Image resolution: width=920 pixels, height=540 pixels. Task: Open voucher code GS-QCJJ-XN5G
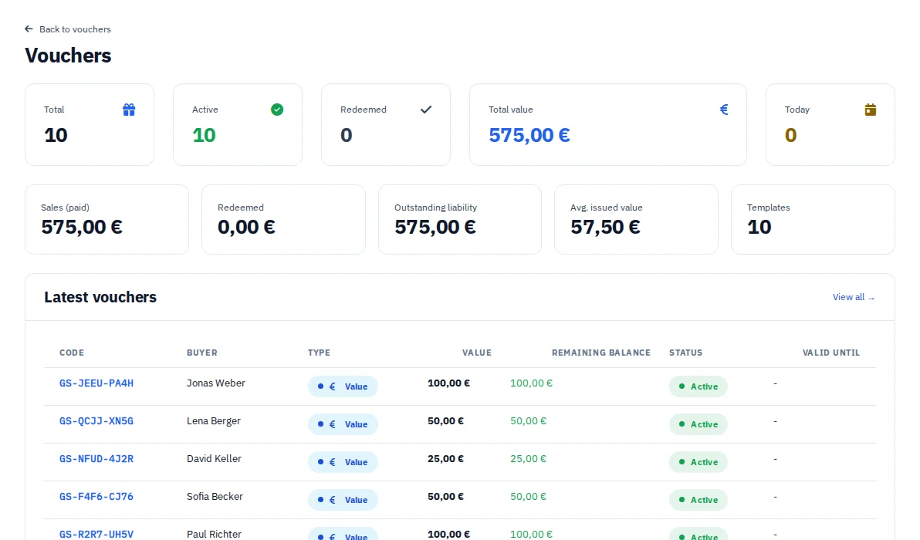96,421
